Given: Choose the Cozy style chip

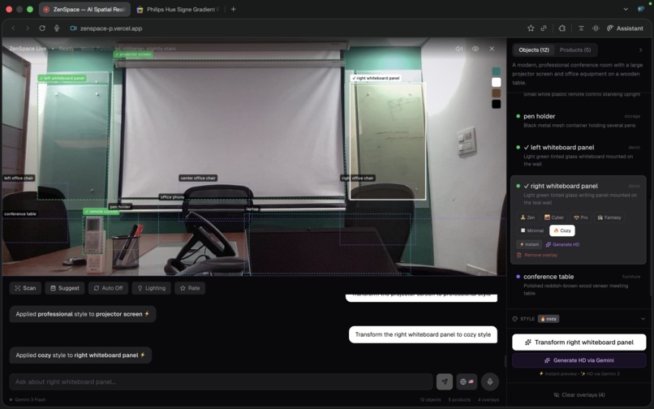Looking at the screenshot, I should pyautogui.click(x=561, y=230).
